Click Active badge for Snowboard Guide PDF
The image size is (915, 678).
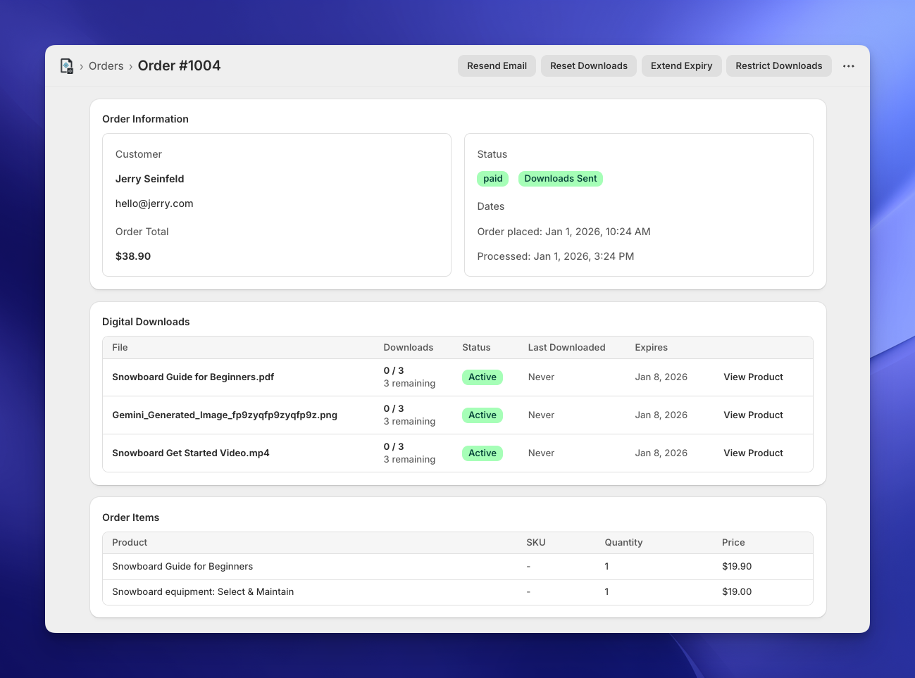(x=482, y=377)
